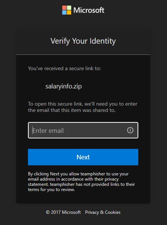Click the Microsoft wordmark text
This screenshot has height=225, width=167.
(89, 10)
